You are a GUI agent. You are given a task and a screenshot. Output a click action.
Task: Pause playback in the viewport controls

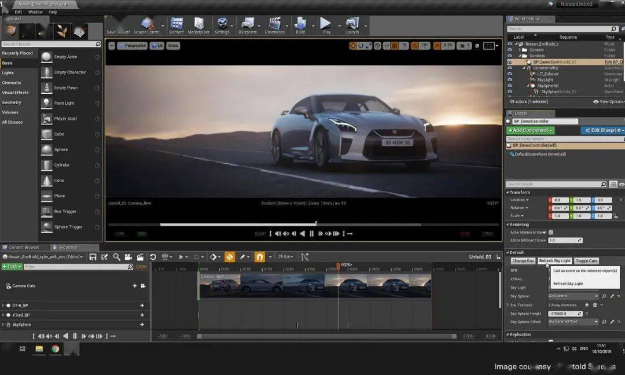(311, 234)
